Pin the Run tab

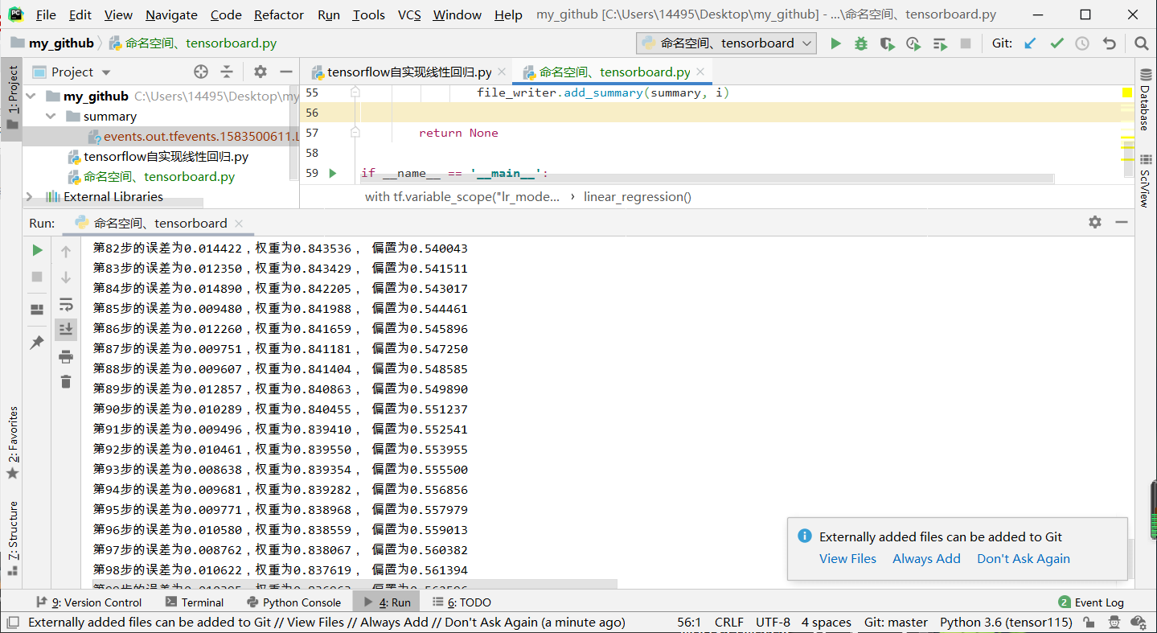click(37, 343)
